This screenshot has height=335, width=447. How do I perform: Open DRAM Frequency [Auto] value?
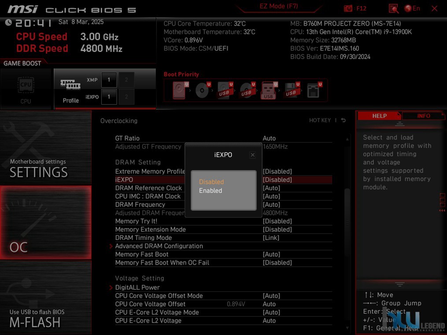pos(271,205)
